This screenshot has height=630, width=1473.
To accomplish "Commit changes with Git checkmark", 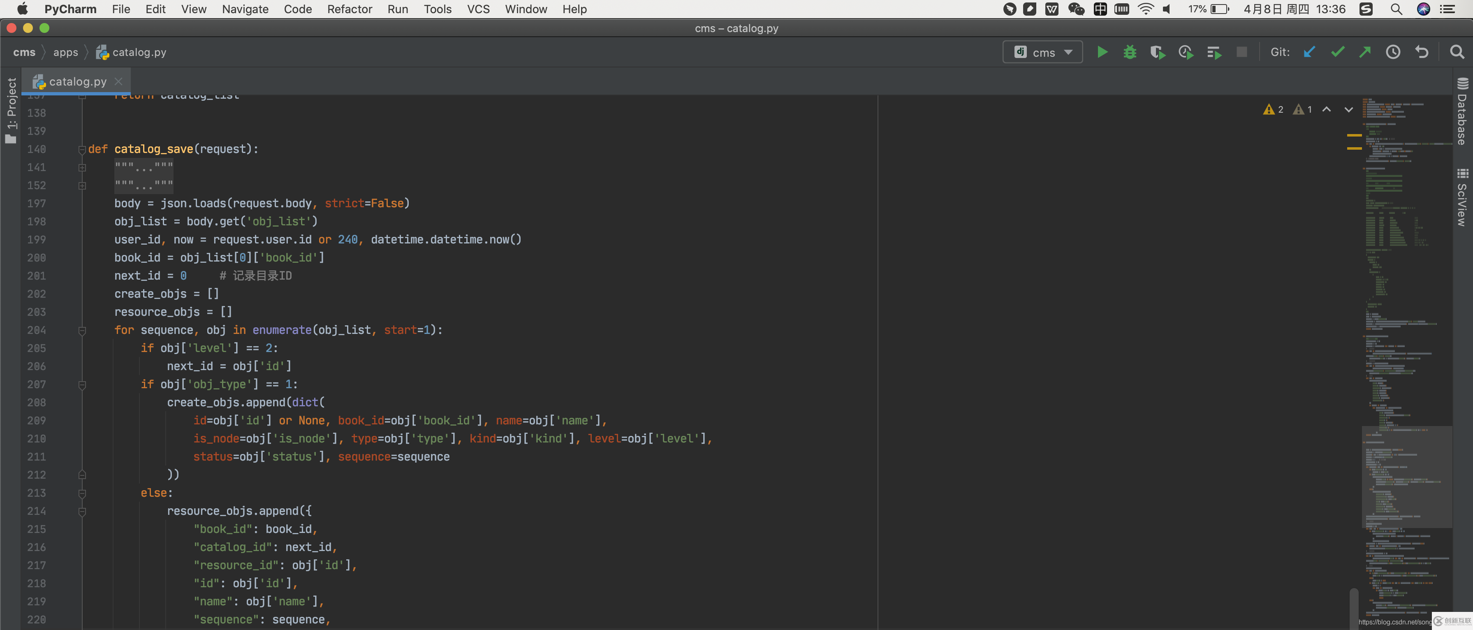I will [x=1337, y=52].
